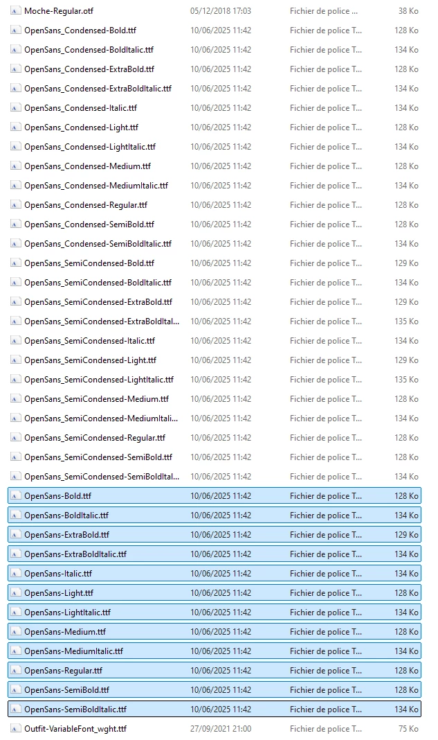Click the OpenSans_SemiCondensed-Italic.ttf file icon

(x=15, y=340)
